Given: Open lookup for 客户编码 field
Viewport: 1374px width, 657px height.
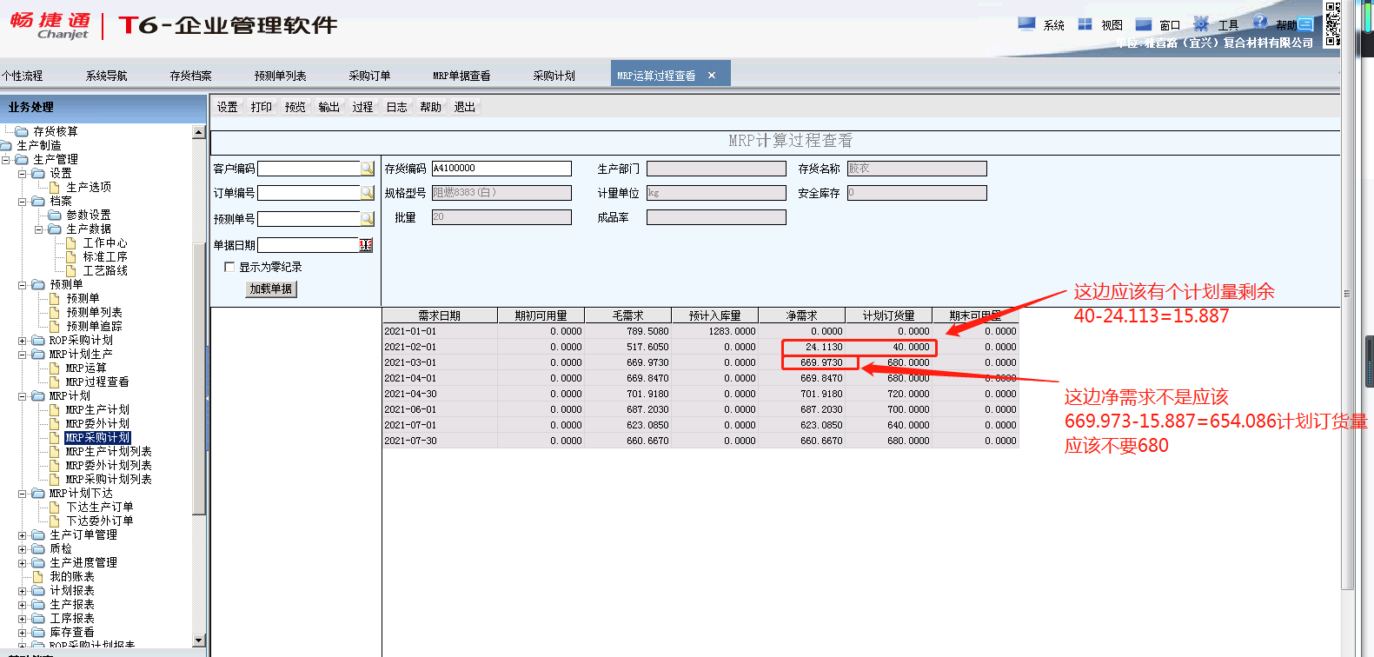Looking at the screenshot, I should (x=367, y=169).
